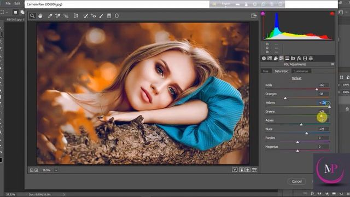The width and height of the screenshot is (350, 197).
Task: Click the Cancel button
Action: [x=296, y=181]
